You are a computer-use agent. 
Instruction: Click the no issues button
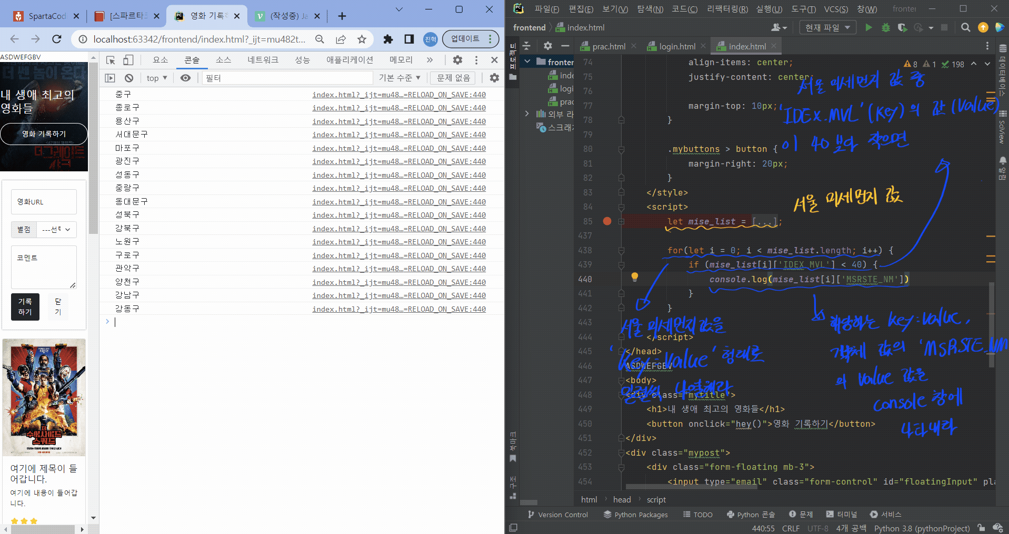click(453, 78)
